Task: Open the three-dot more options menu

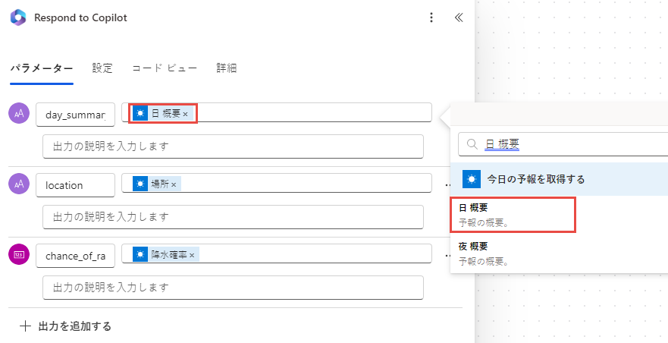Action: tap(431, 17)
